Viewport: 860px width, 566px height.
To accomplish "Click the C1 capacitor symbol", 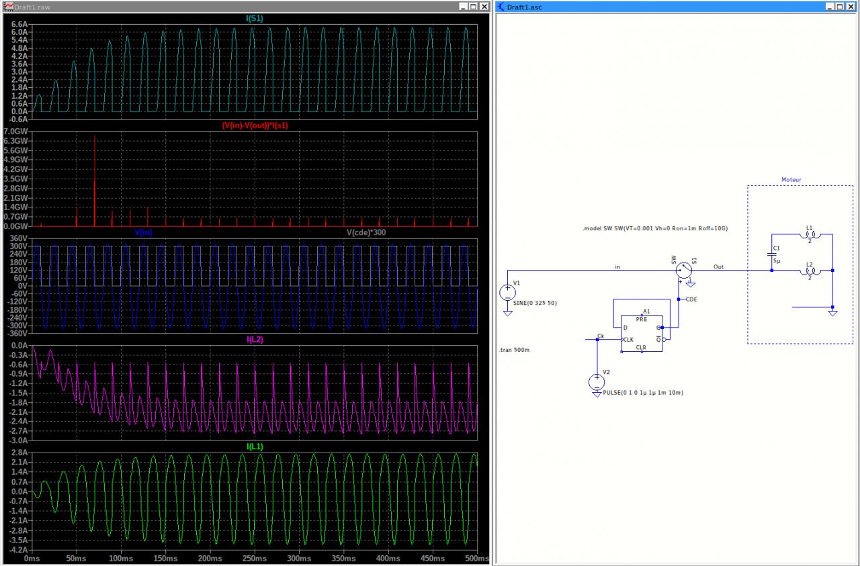I will point(771,254).
